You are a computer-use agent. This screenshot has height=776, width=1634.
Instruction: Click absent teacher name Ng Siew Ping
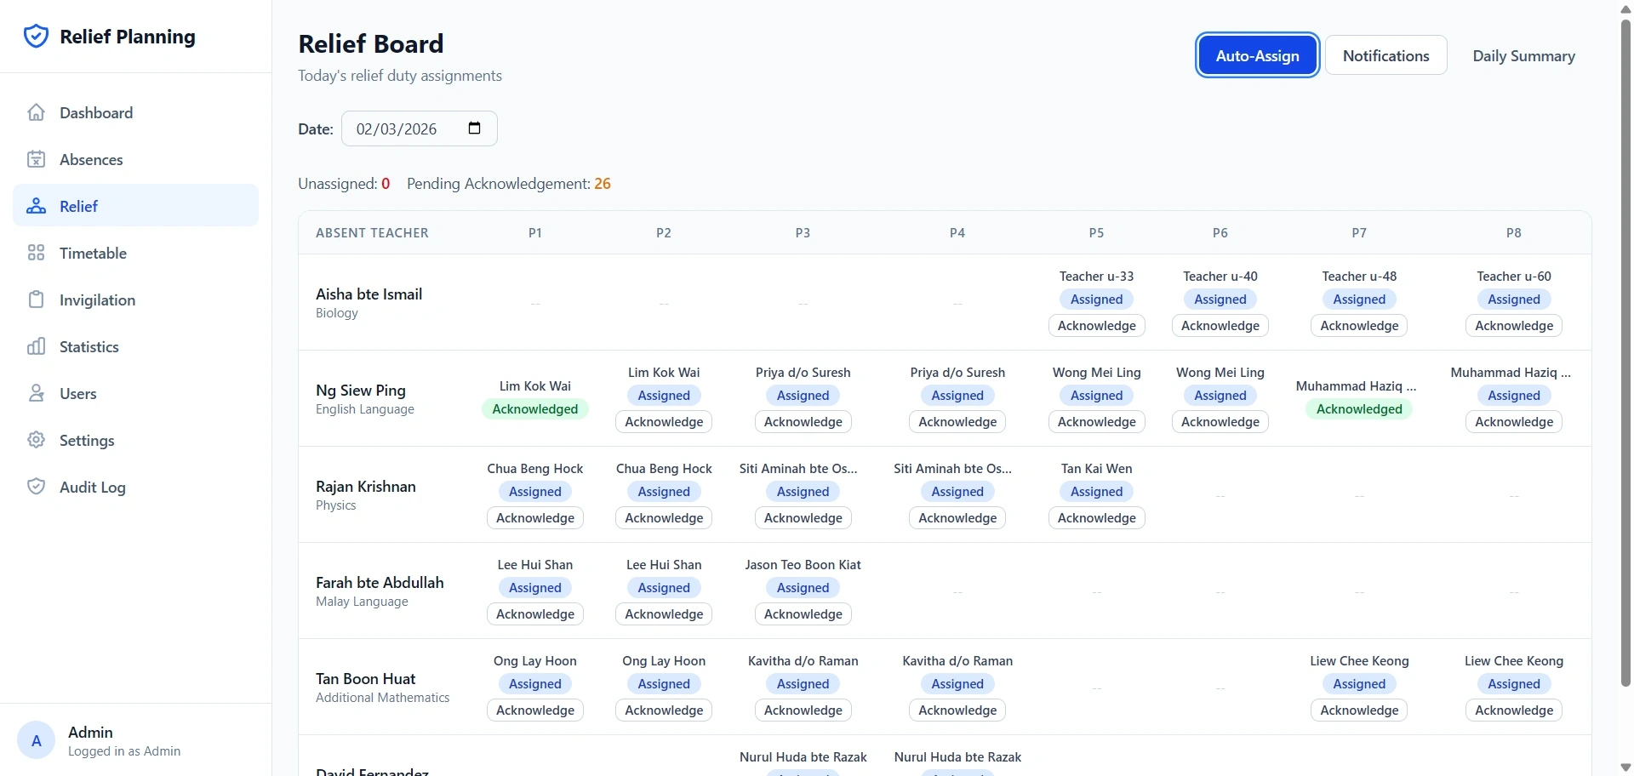[x=360, y=391]
